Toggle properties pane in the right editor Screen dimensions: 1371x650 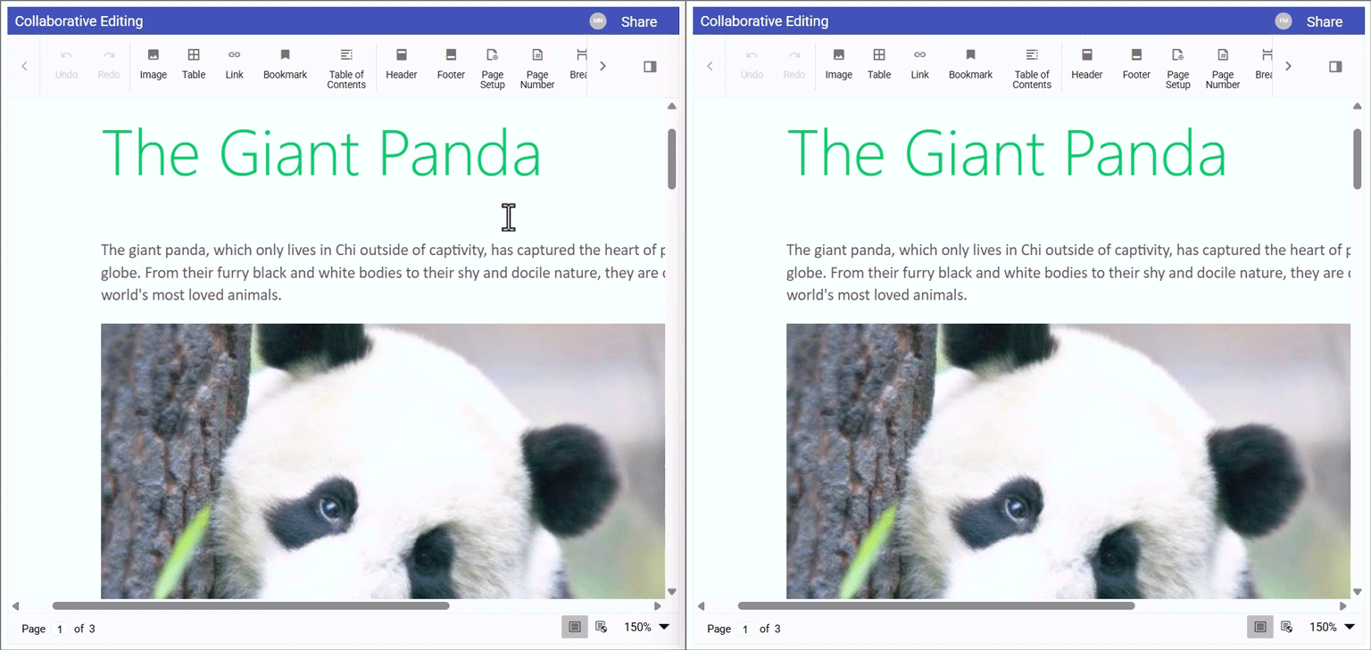[1335, 66]
